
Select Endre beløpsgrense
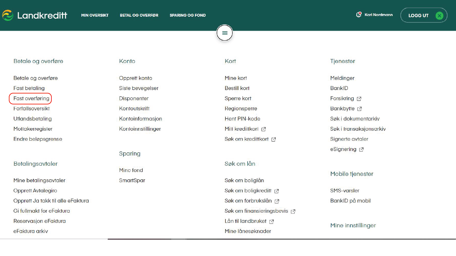(x=38, y=139)
